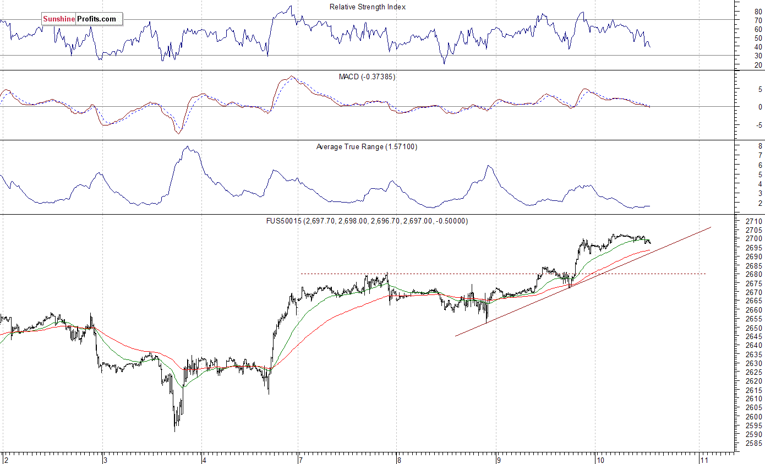Click the 2680 price axis value

click(x=754, y=275)
